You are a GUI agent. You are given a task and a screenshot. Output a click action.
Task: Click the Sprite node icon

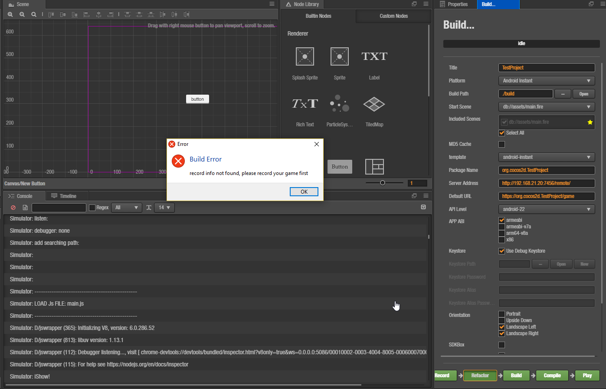[339, 56]
